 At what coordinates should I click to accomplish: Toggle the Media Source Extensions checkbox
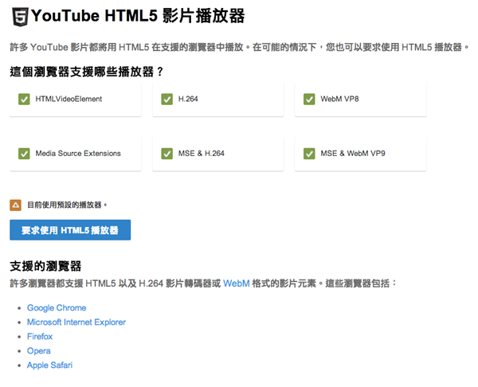[24, 153]
